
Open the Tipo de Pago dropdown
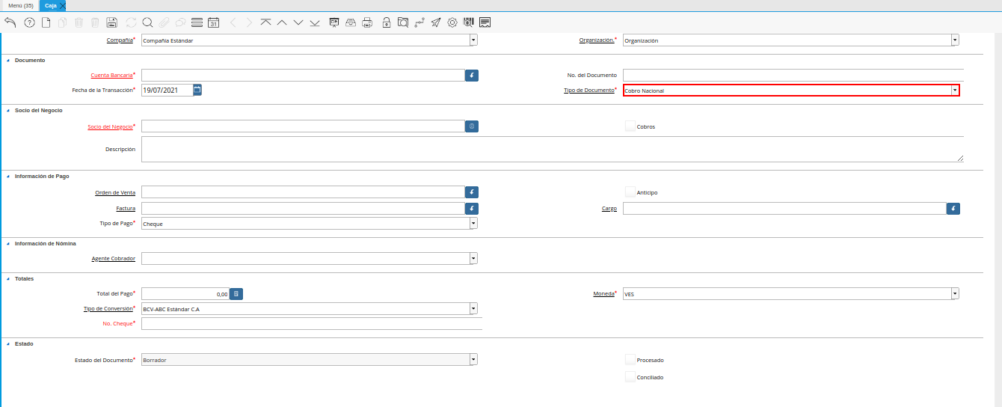[473, 224]
